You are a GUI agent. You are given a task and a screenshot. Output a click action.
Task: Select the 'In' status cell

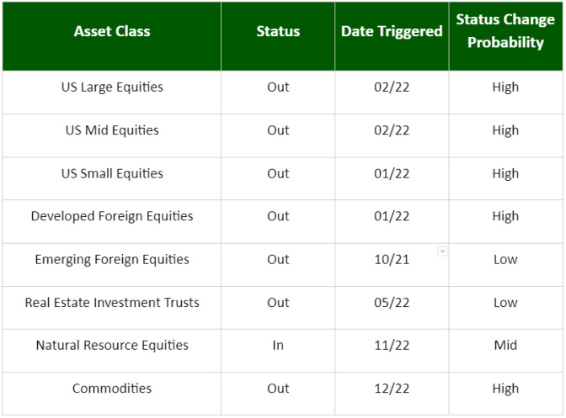278,350
